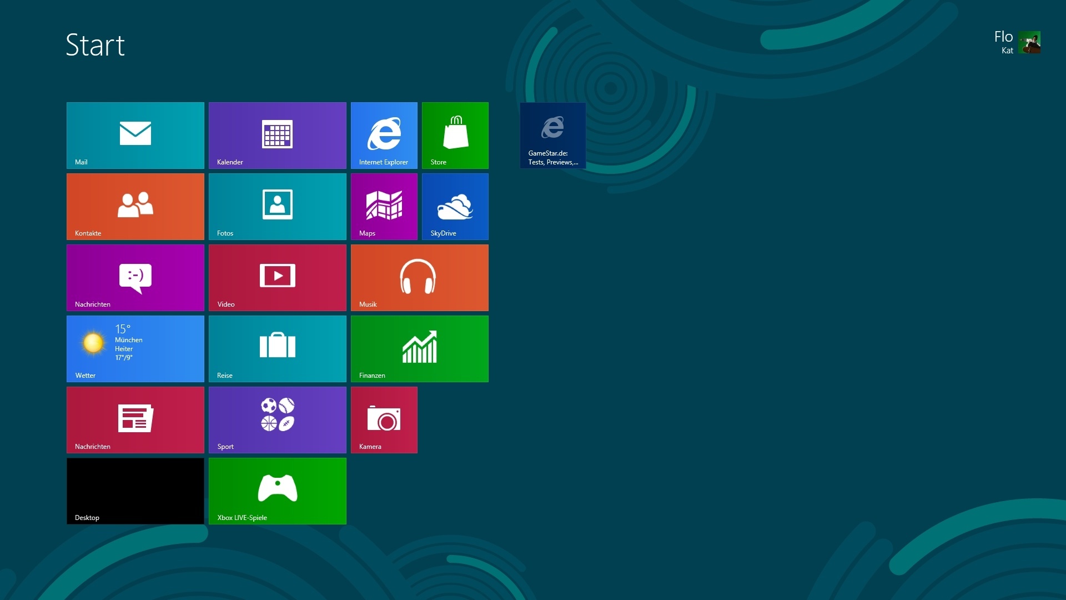Start the Kamera app
This screenshot has width=1066, height=600.
pos(384,419)
